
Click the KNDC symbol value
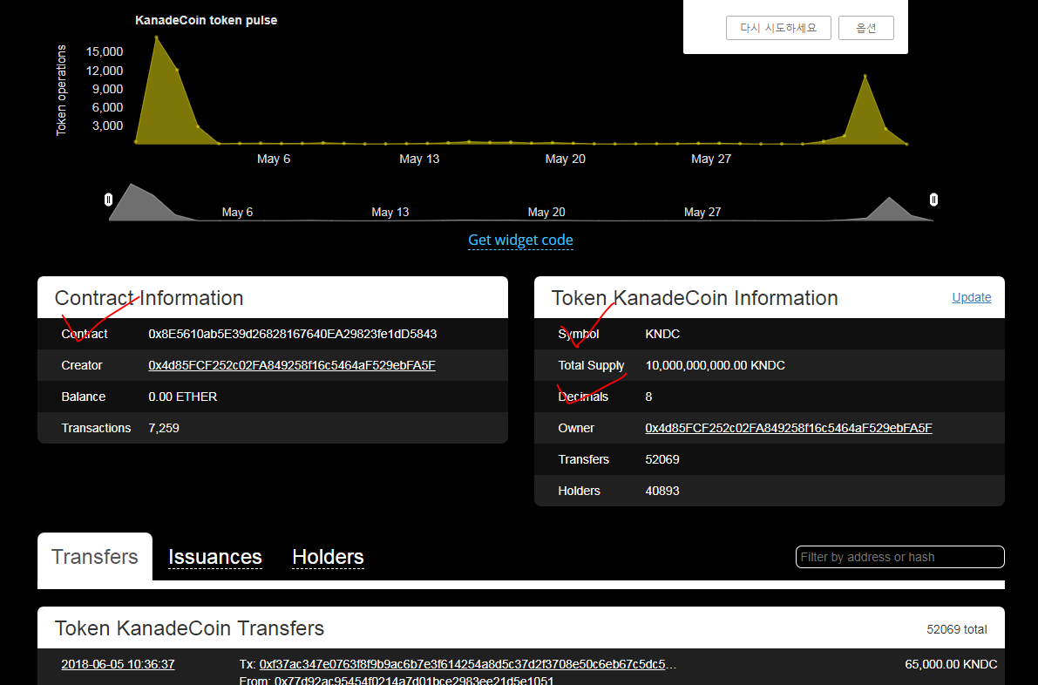tap(662, 335)
